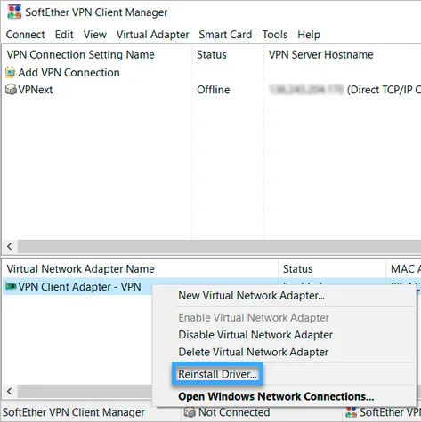
Task: Open the Tools menu
Action: pyautogui.click(x=275, y=35)
